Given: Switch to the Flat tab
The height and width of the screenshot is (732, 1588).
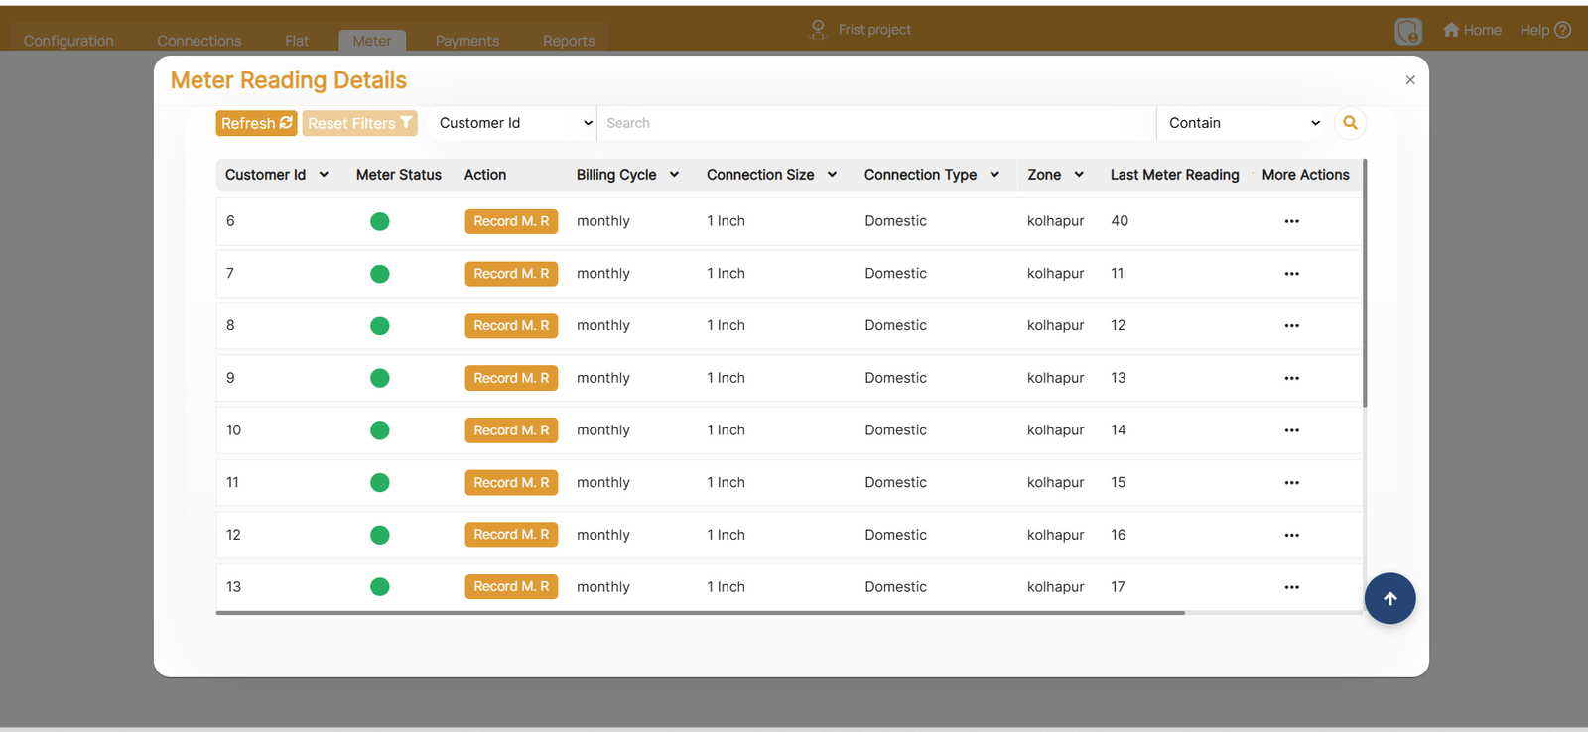Looking at the screenshot, I should 297,41.
